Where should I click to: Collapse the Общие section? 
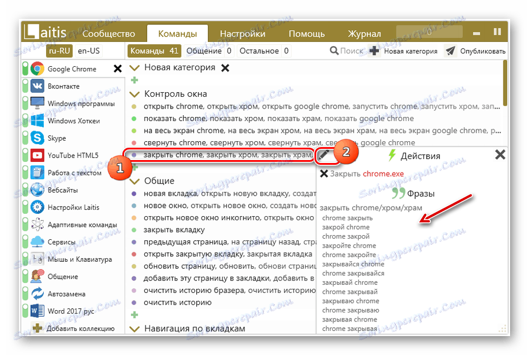tap(135, 181)
